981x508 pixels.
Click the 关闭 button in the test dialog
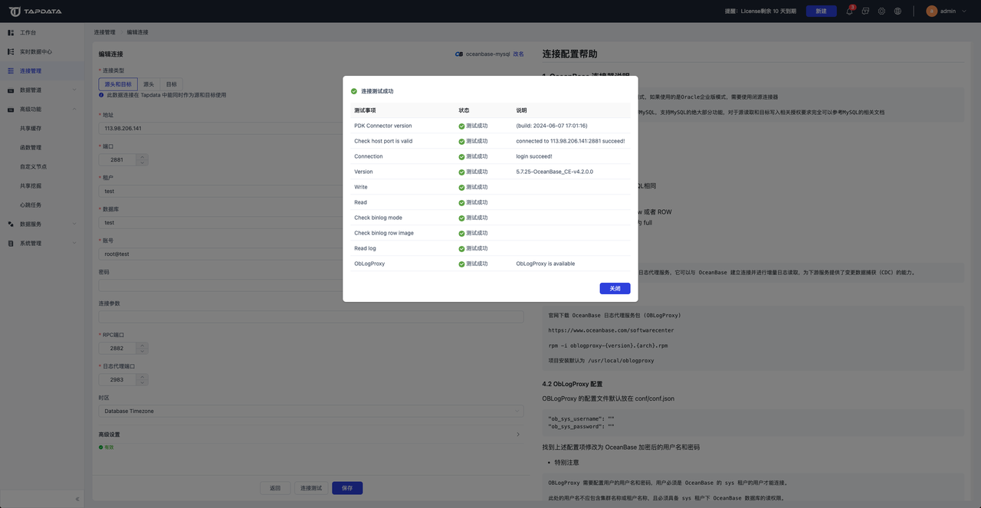[x=615, y=288]
